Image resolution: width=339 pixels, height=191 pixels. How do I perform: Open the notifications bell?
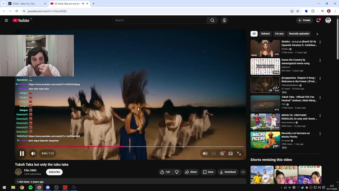(x=318, y=20)
